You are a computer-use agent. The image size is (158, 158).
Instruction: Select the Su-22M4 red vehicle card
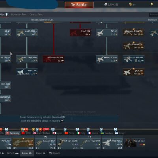click(x=80, y=33)
